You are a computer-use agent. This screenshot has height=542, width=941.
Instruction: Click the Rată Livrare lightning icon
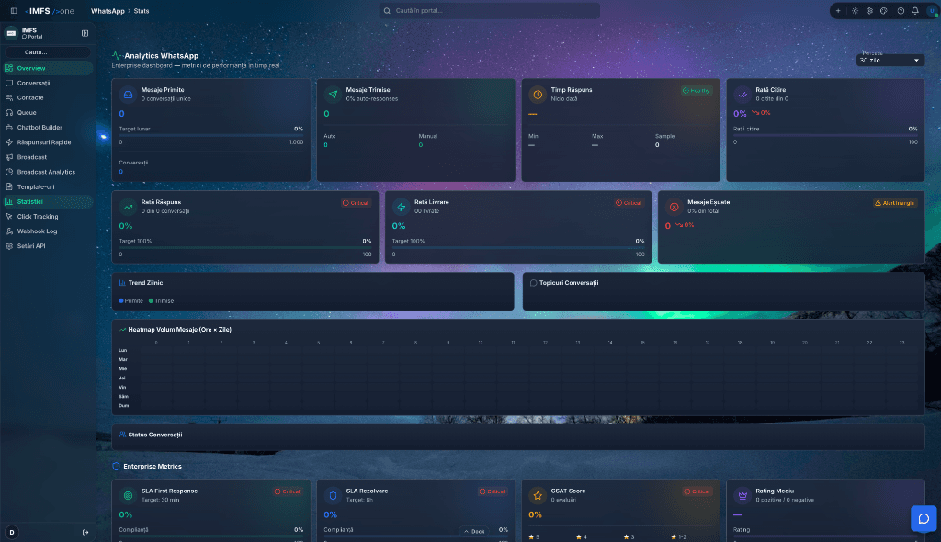(x=401, y=207)
